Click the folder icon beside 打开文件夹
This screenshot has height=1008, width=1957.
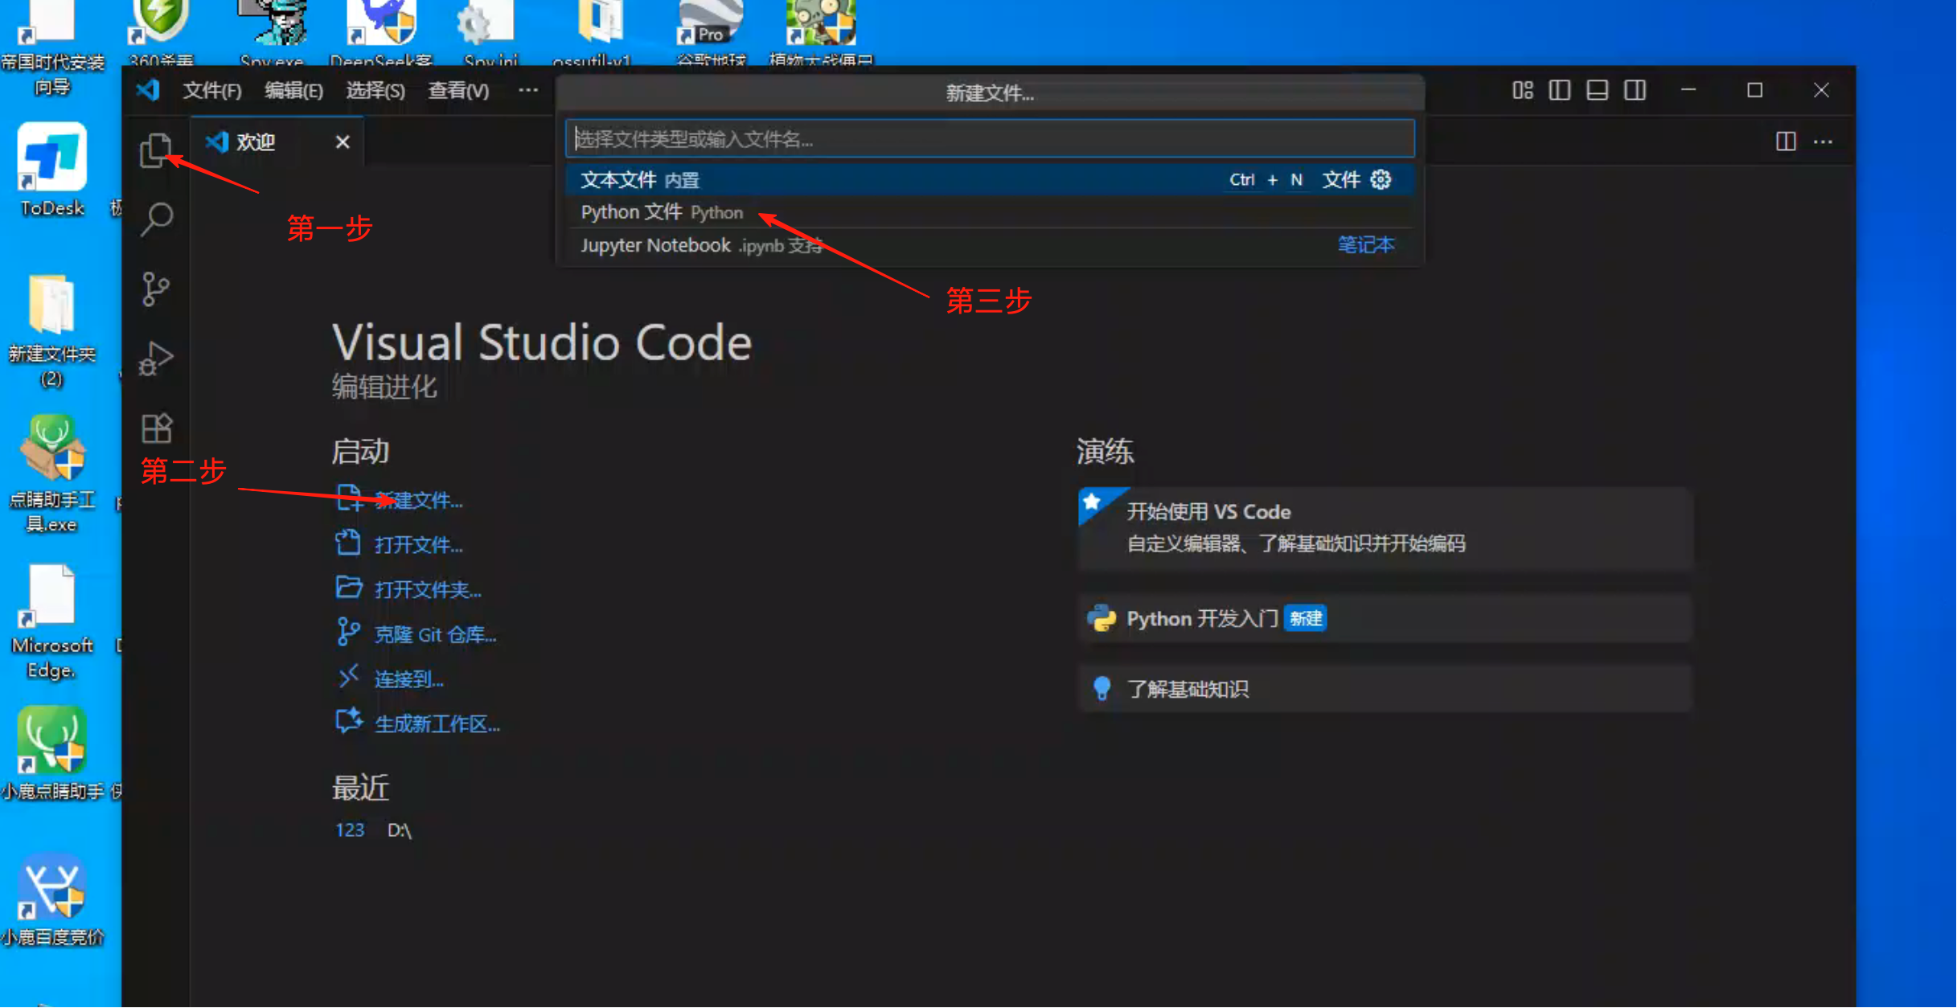(349, 588)
